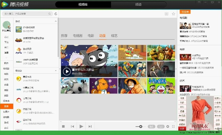Click the previous track button
Image resolution: width=222 pixels, height=135 pixels.
click(x=72, y=126)
